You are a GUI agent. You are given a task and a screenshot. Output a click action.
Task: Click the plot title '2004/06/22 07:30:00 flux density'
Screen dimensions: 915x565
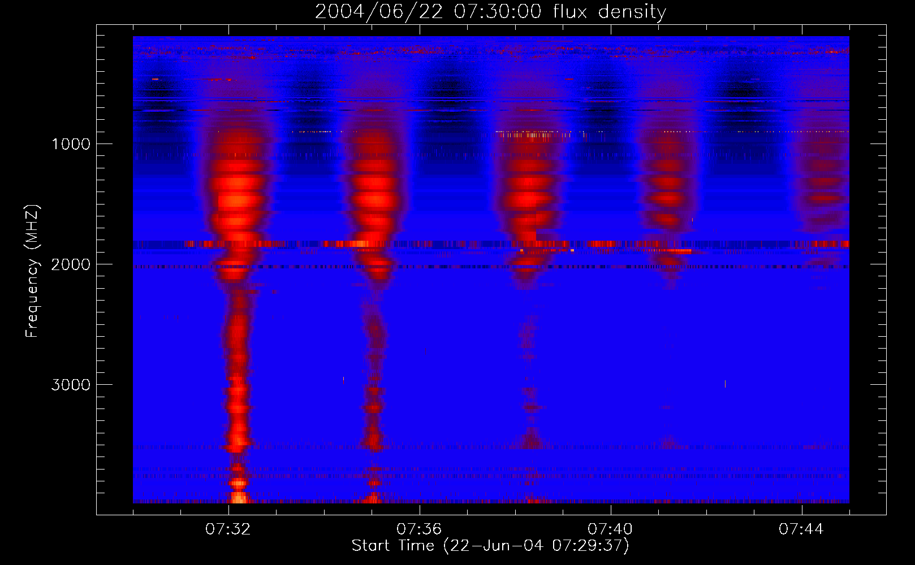490,12
